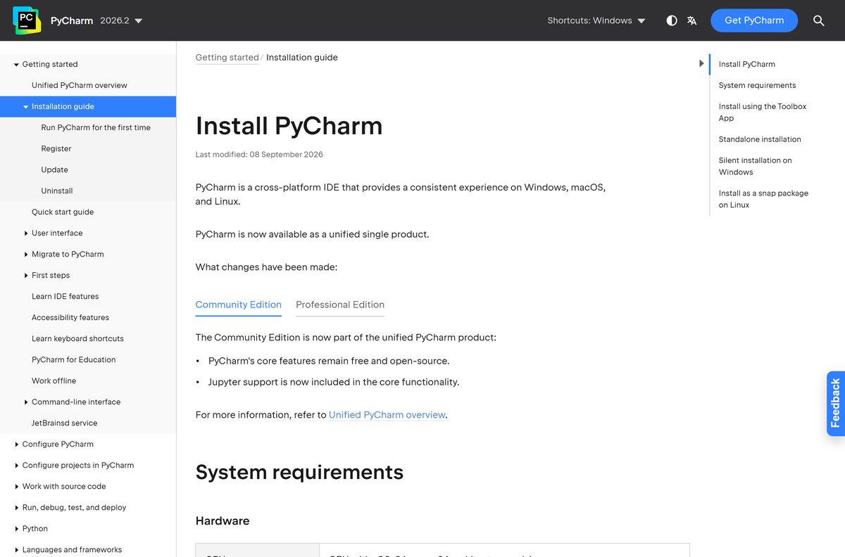
Task: Open the language selector icon
Action: (692, 20)
